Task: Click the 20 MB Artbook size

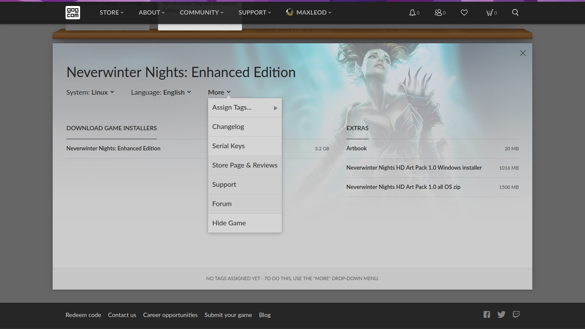Action: tap(512, 149)
